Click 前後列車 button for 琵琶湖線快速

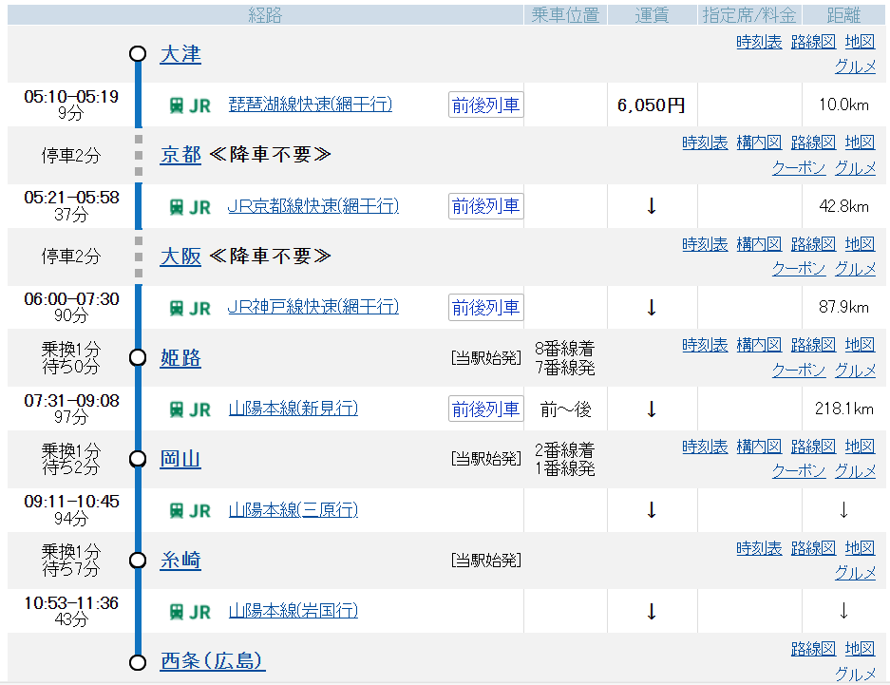click(485, 105)
